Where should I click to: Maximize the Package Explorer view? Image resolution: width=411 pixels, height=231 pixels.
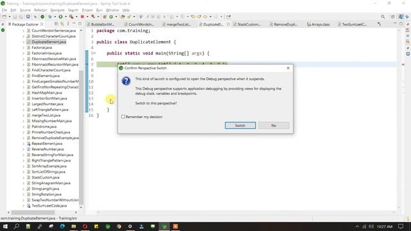click(x=80, y=24)
